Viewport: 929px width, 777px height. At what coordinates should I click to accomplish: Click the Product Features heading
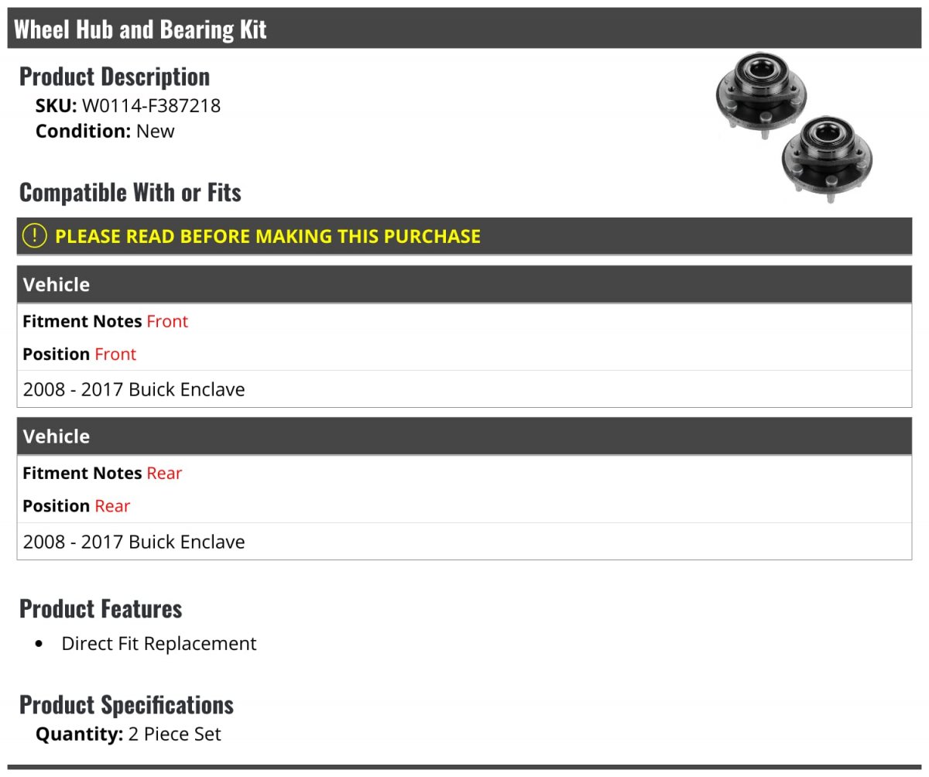click(x=101, y=608)
